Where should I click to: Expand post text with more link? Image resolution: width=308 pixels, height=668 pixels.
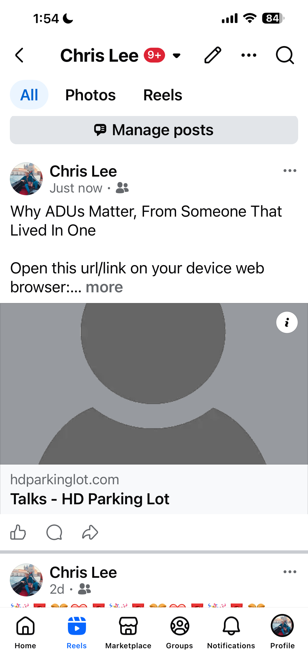coord(104,287)
